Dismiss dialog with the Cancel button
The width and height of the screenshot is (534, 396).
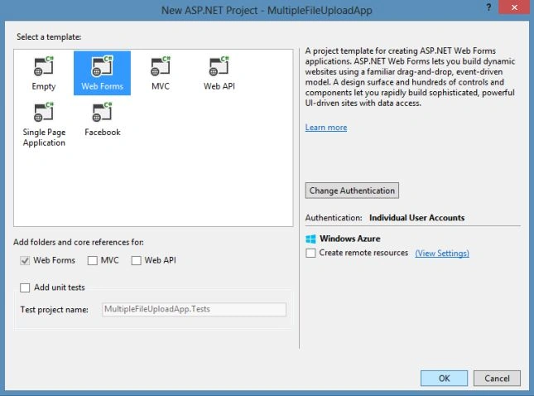[x=497, y=379]
